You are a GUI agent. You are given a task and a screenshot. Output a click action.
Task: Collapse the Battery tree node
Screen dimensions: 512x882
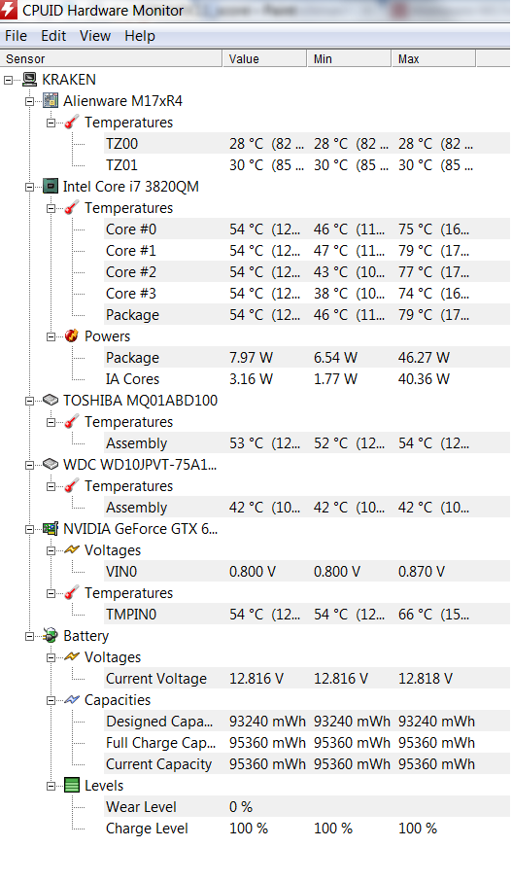point(30,636)
